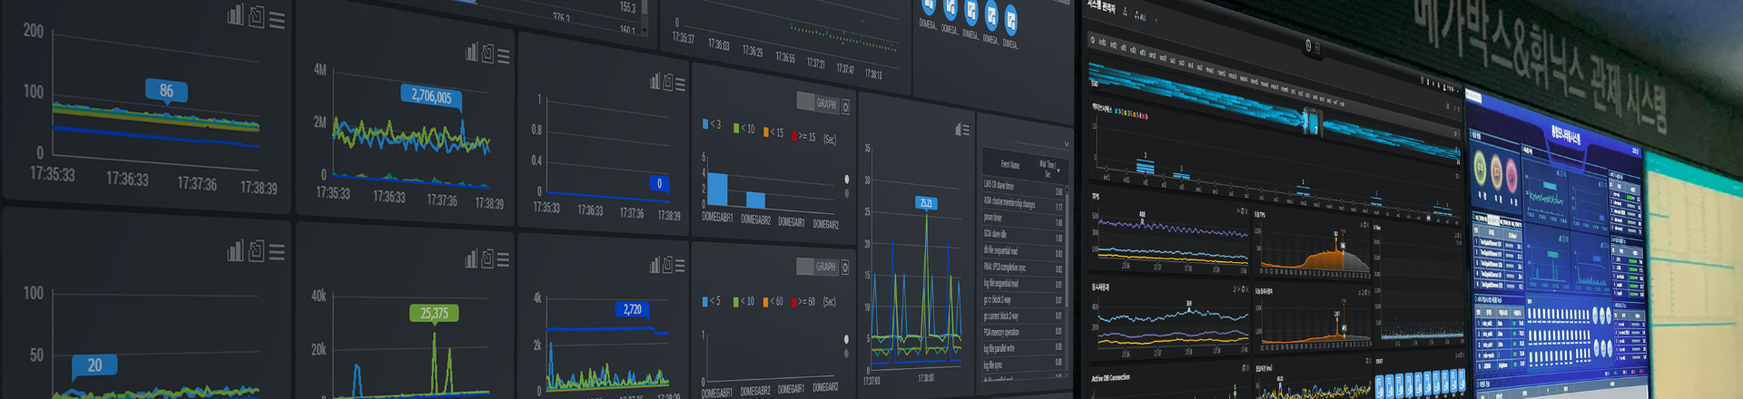The image size is (1743, 399).
Task: Click the 2,706,005 data tooltip marker
Action: [431, 97]
